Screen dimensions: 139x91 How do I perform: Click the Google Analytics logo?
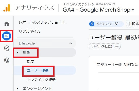(7, 8)
